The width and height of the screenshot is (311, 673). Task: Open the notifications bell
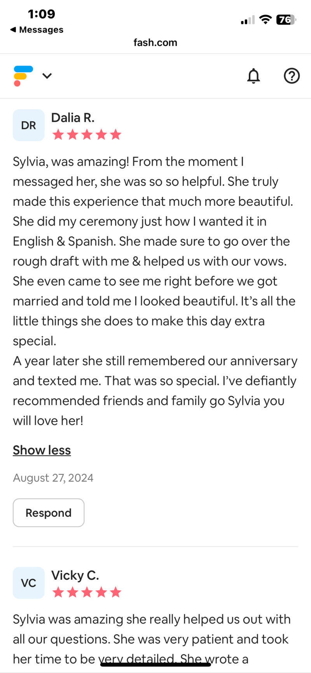coord(253,76)
